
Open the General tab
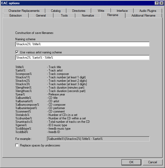point(41,16)
